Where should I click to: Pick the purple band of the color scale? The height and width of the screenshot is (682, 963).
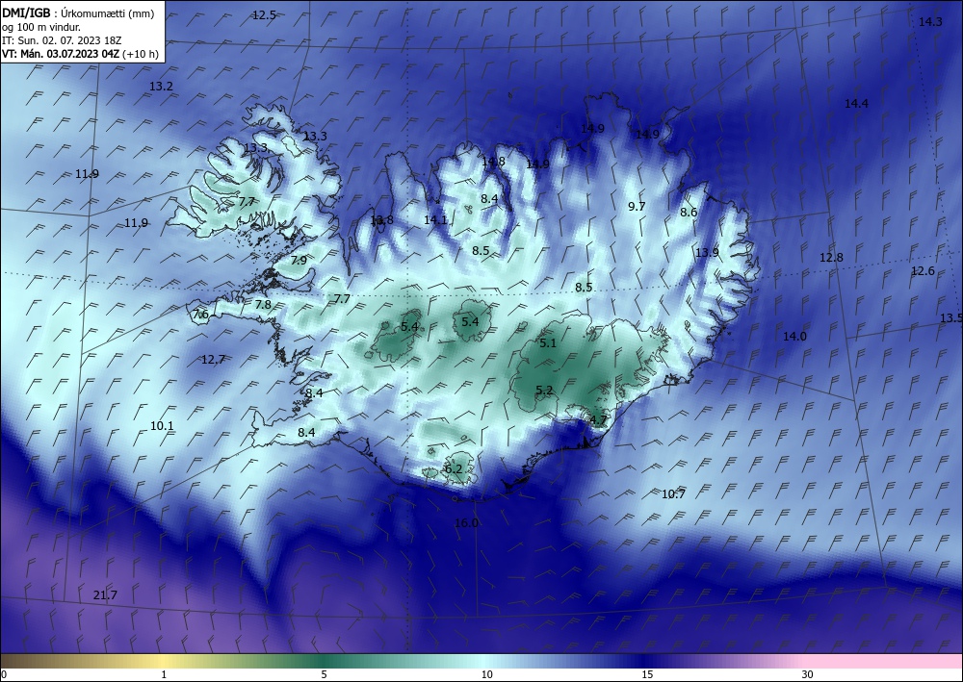[725, 661]
